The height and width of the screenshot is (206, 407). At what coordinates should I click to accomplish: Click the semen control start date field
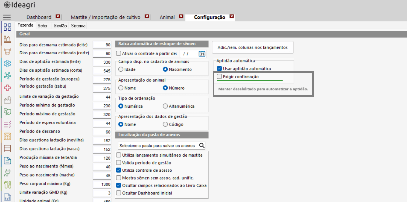(x=189, y=54)
